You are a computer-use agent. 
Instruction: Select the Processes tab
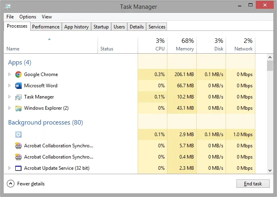tap(17, 26)
